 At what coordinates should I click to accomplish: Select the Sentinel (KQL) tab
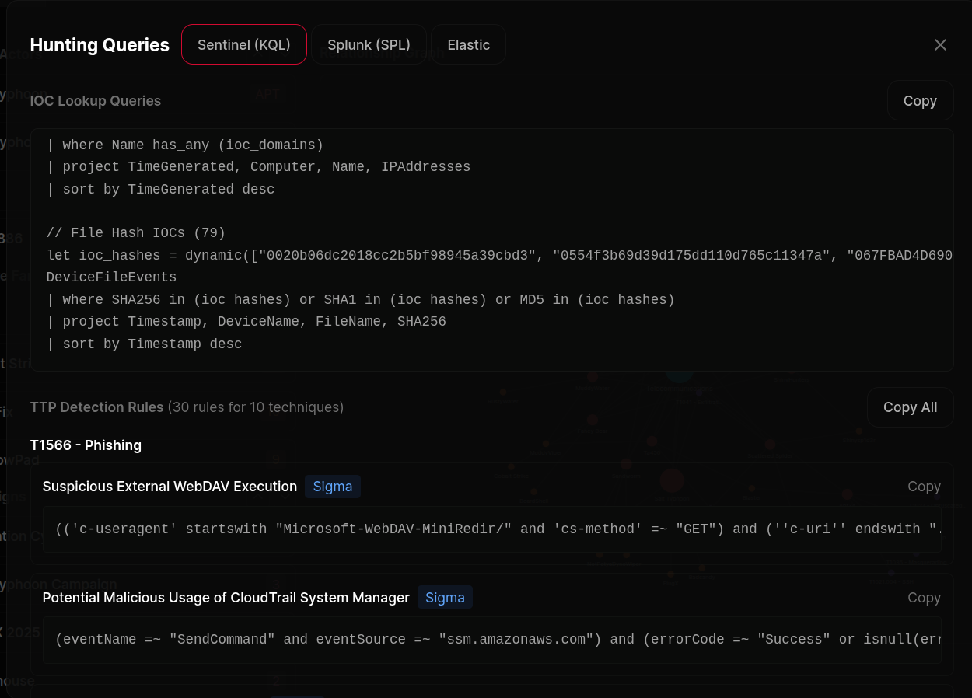click(244, 44)
